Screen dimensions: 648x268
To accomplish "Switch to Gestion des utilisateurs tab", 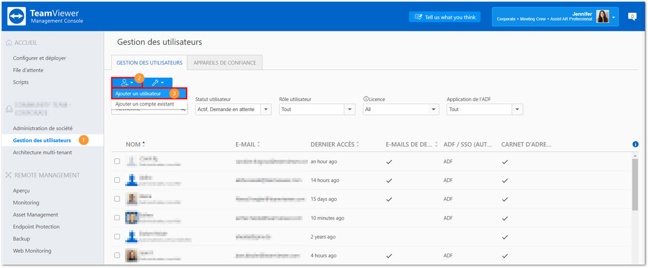I will (149, 63).
